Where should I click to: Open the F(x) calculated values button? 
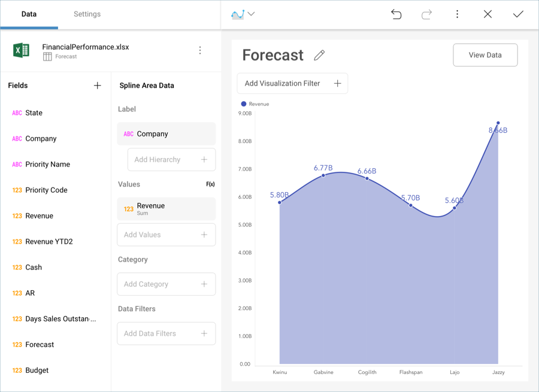[x=210, y=184]
